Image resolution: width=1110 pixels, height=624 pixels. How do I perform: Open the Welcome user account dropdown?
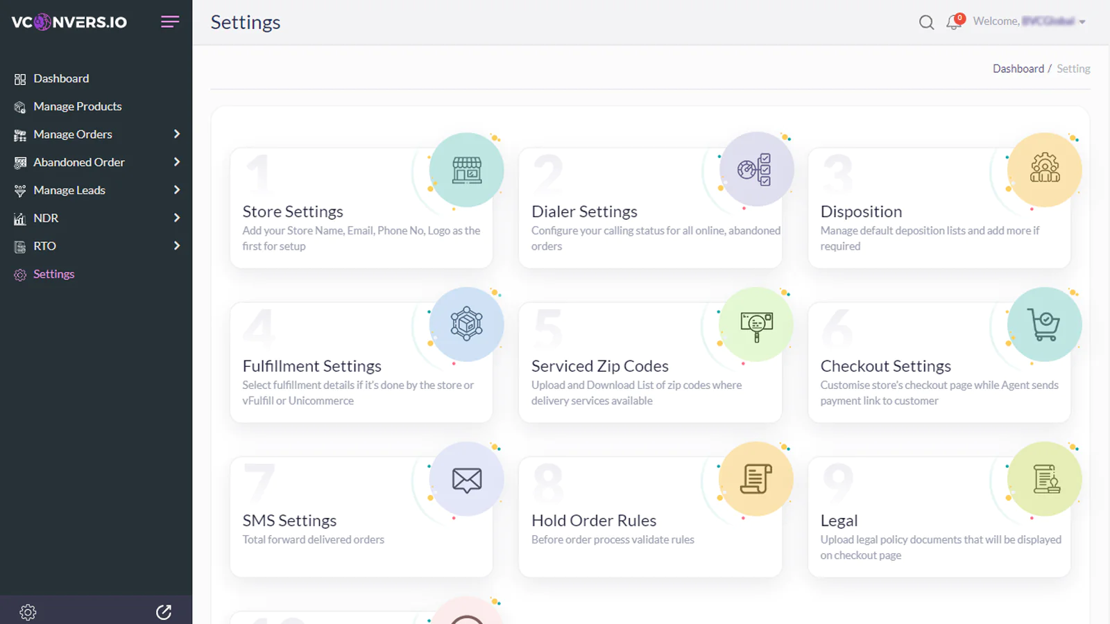point(1030,21)
